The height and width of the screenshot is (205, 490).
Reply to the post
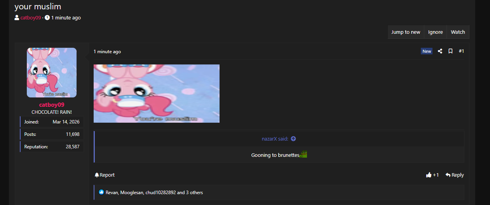click(x=455, y=175)
